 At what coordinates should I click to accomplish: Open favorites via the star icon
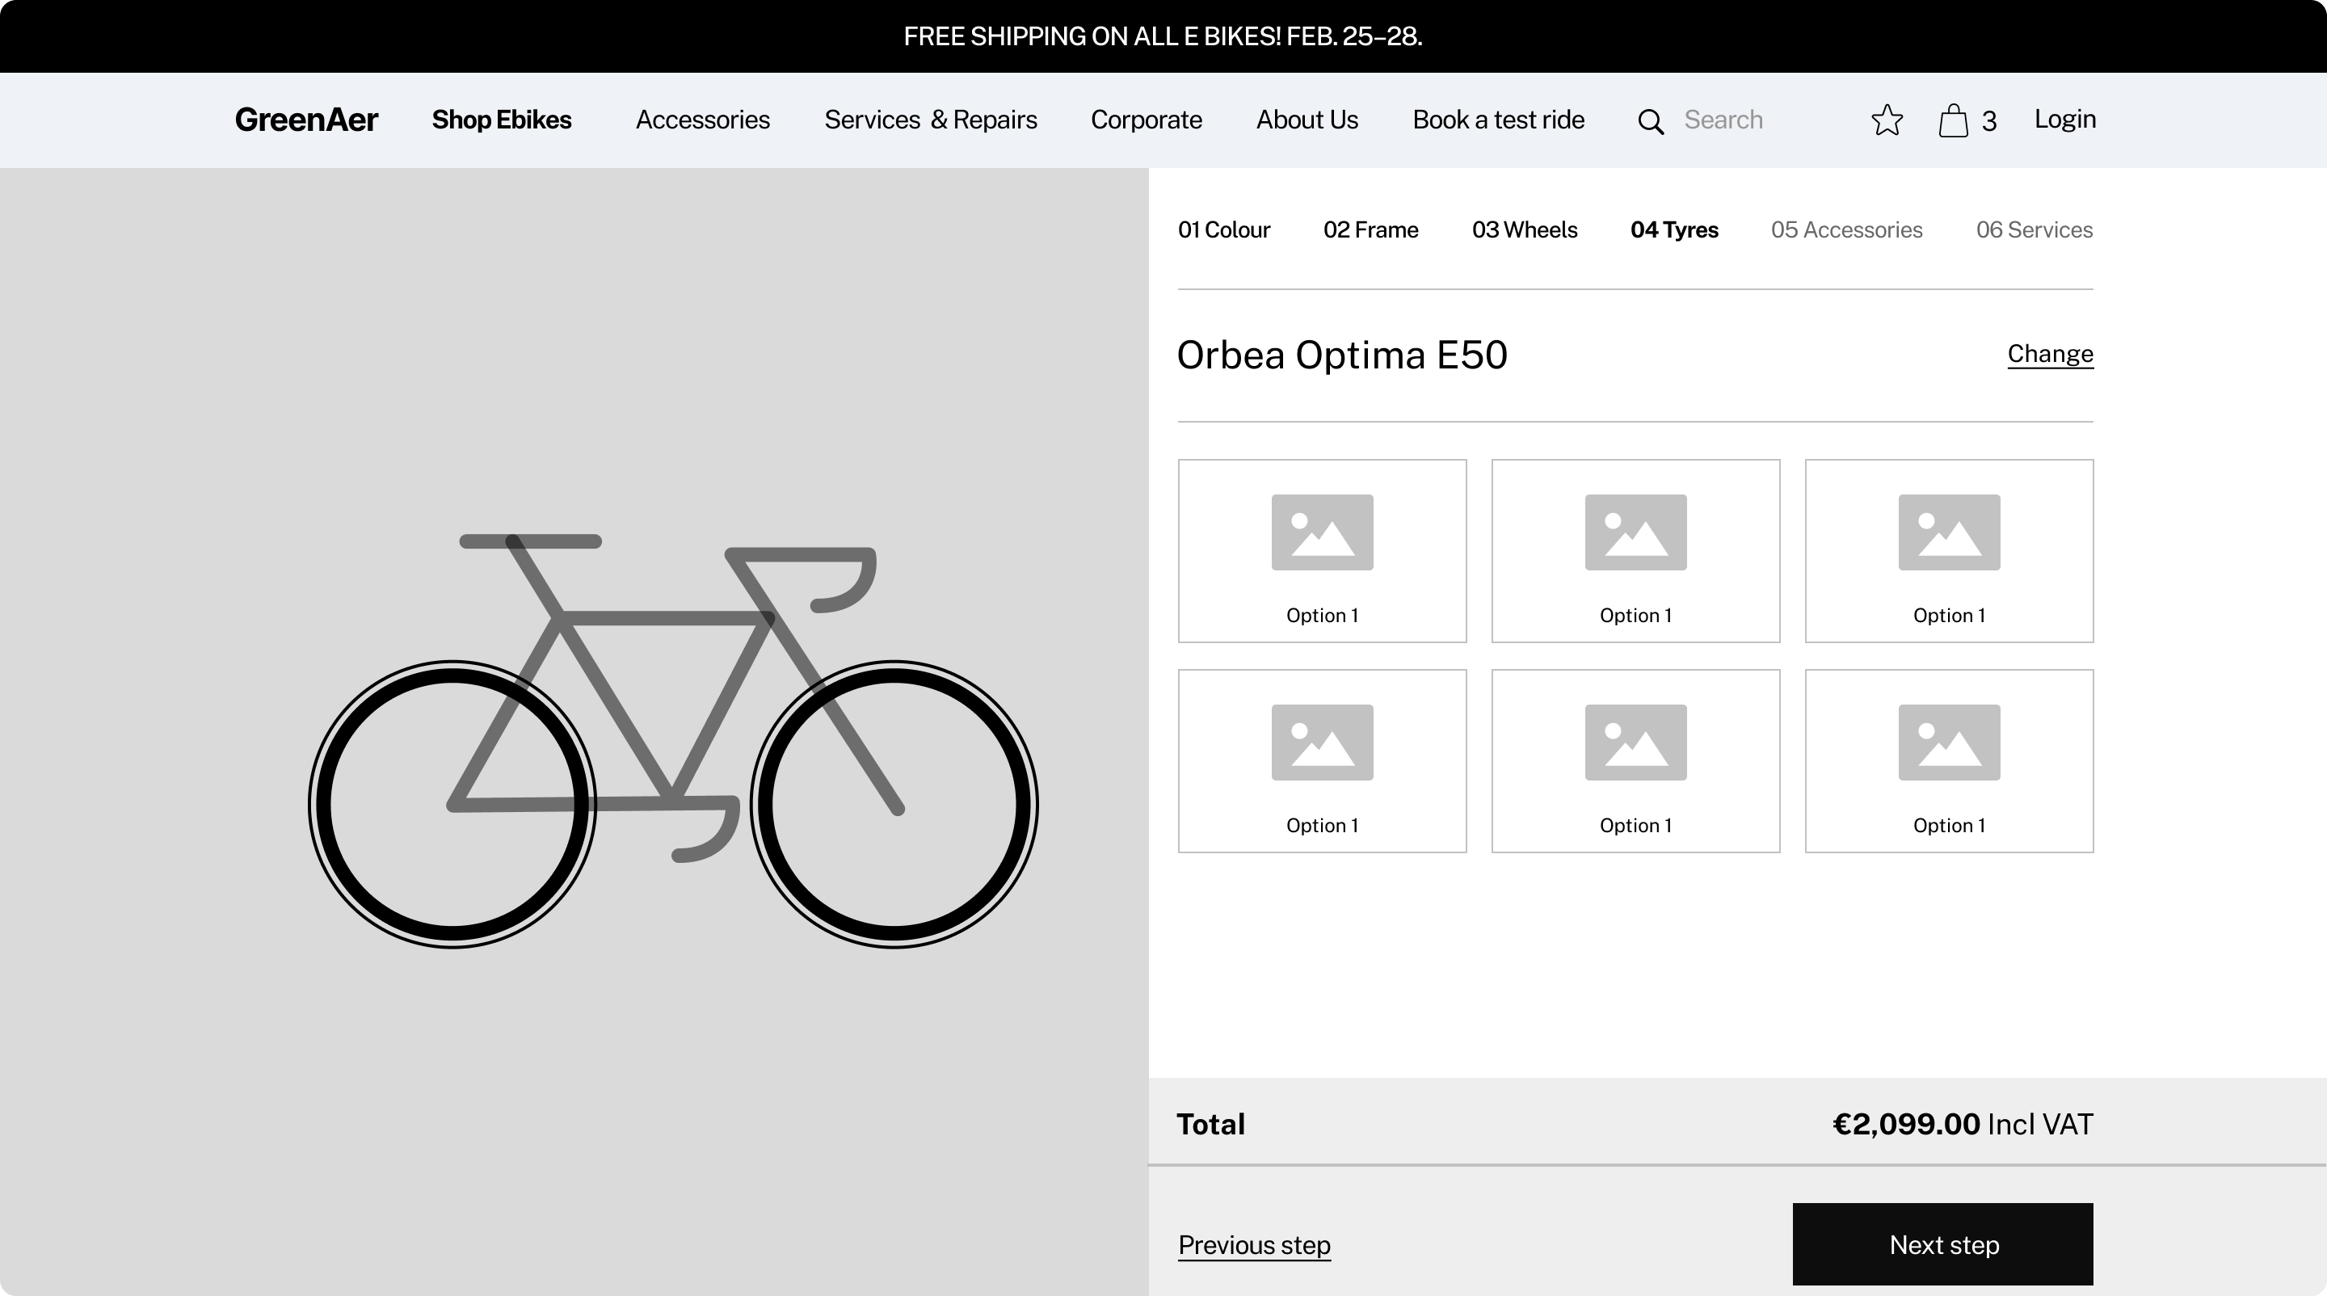coord(1886,120)
